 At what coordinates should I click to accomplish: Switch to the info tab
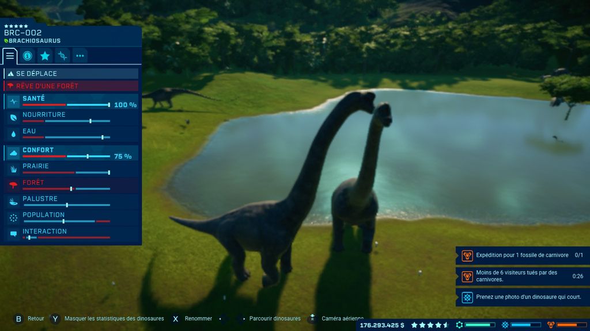(x=28, y=56)
